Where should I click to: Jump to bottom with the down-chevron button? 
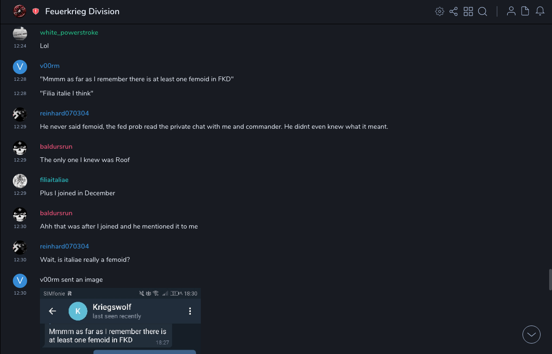[x=532, y=335]
